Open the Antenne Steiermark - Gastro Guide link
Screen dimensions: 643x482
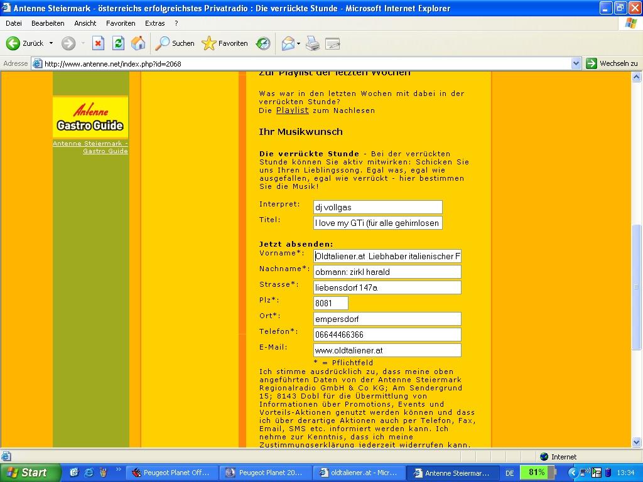(90, 147)
